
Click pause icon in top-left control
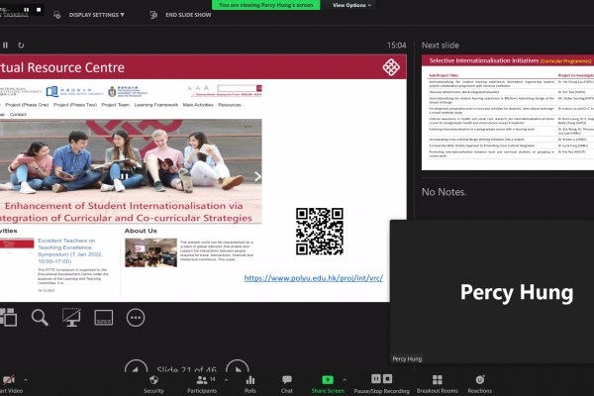coord(26,10)
